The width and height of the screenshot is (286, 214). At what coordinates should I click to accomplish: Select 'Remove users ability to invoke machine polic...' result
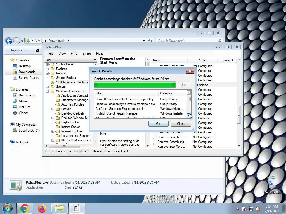pyautogui.click(x=127, y=104)
